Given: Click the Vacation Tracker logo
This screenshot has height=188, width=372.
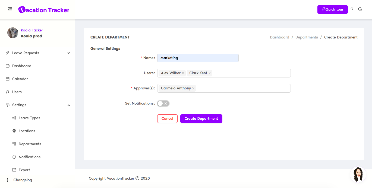Looking at the screenshot, I should point(44,10).
